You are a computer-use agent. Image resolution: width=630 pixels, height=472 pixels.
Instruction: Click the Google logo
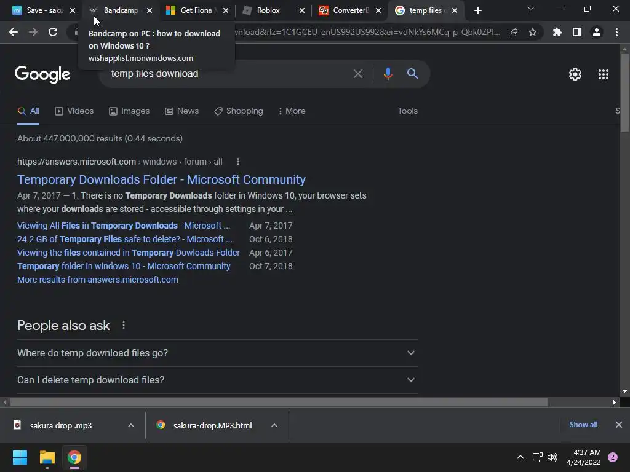(42, 74)
